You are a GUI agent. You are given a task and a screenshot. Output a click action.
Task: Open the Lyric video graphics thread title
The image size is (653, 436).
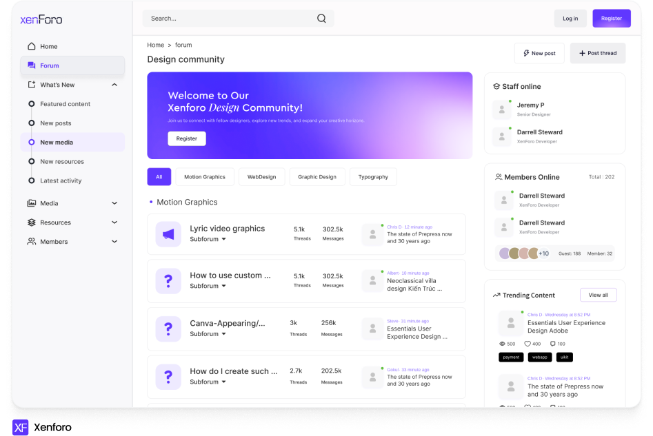(228, 229)
